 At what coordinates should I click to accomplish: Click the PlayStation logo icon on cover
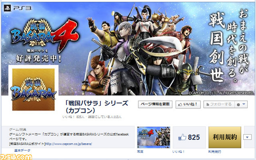(7, 8)
